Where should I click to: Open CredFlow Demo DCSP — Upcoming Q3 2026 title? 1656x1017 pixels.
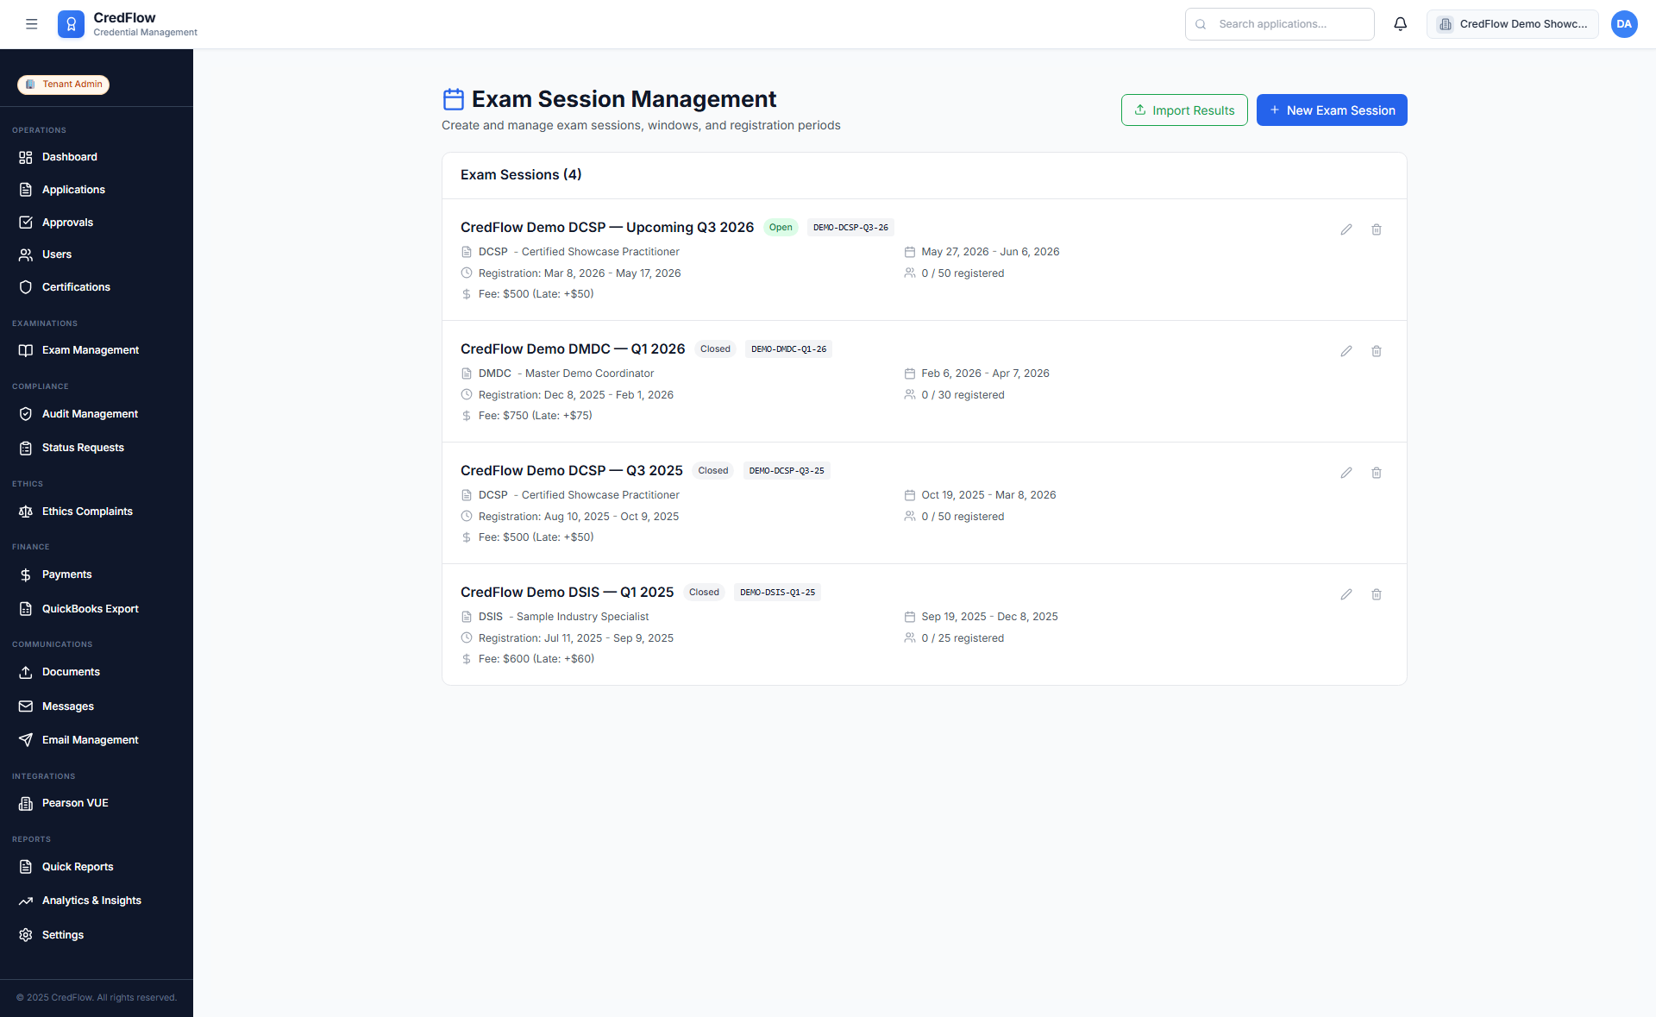click(x=607, y=228)
